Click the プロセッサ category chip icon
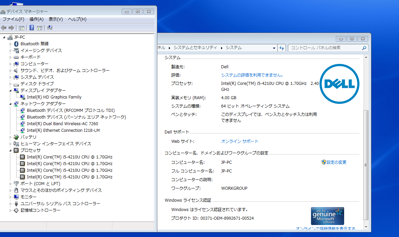This screenshot has height=237, width=399. pos(16,150)
